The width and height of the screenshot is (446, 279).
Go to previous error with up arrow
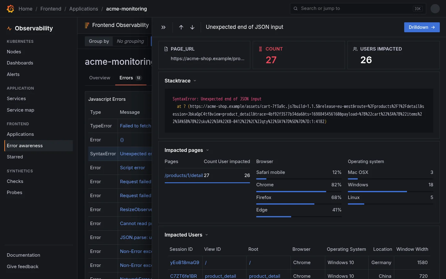coord(181,27)
